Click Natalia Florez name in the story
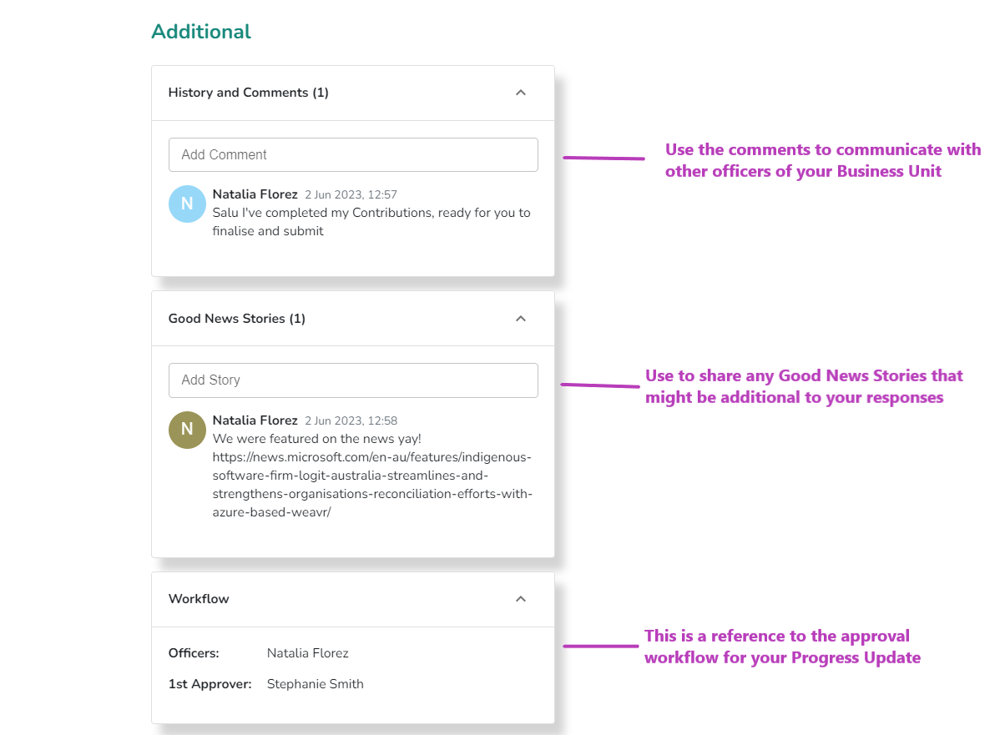Image resolution: width=1005 pixels, height=735 pixels. pos(255,420)
